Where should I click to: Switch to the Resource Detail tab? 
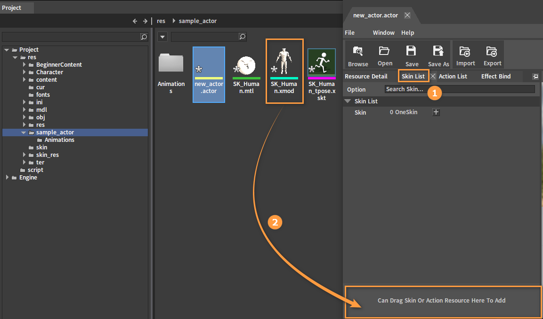pyautogui.click(x=366, y=77)
